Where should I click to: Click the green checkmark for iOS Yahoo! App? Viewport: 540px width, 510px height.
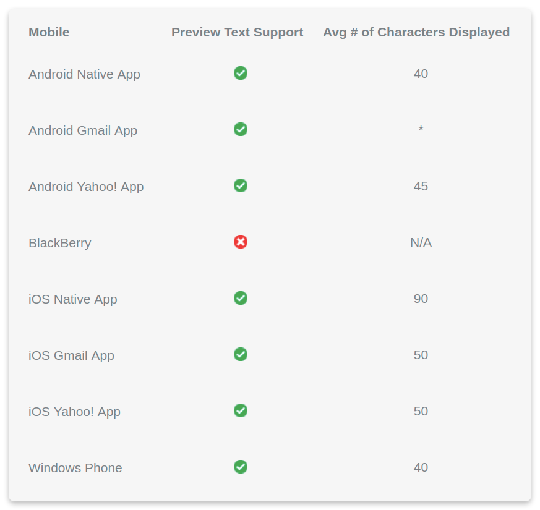(241, 410)
